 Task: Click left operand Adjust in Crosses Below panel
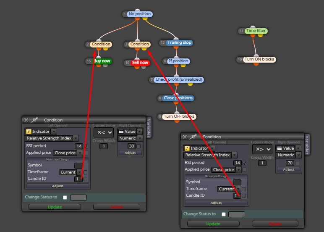pos(57,186)
